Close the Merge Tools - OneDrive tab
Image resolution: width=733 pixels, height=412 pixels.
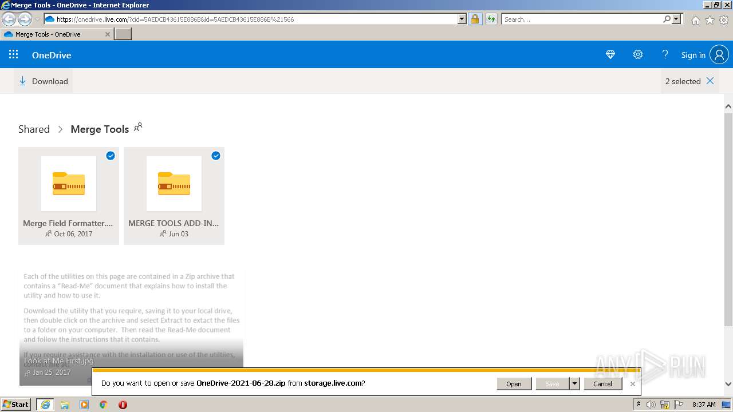click(x=107, y=34)
